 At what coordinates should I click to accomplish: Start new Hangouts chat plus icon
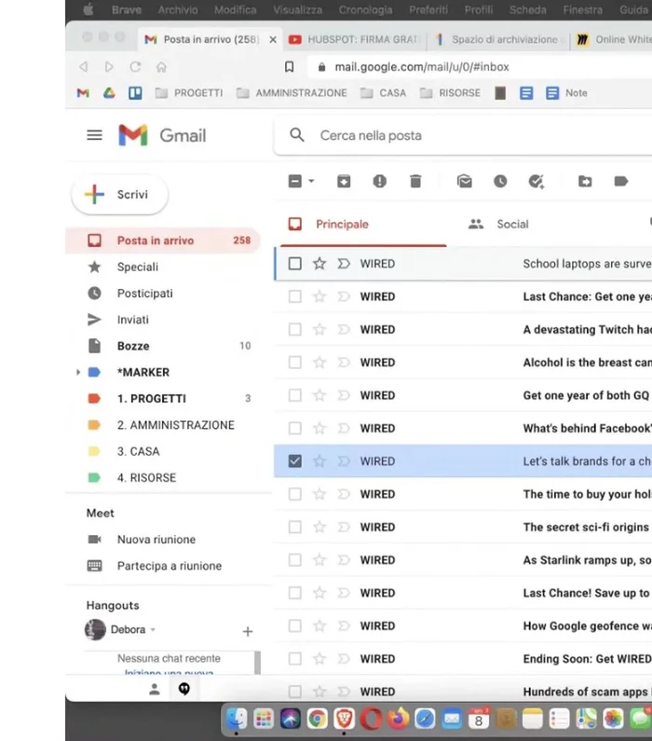tap(248, 631)
